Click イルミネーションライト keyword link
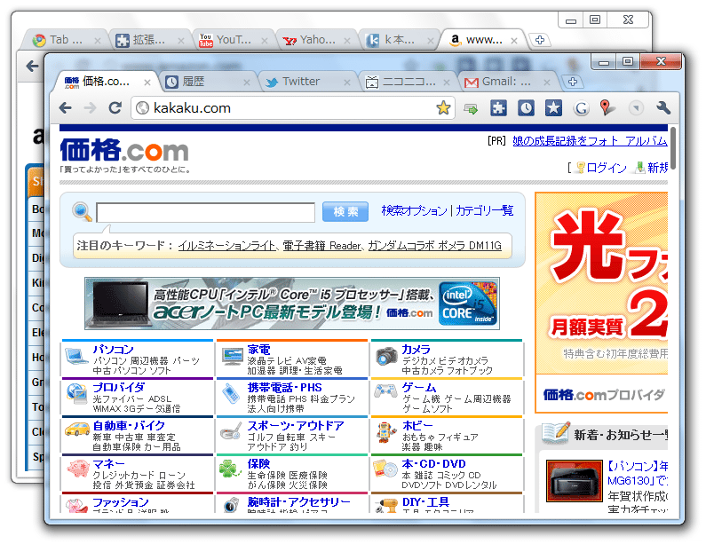Image resolution: width=706 pixels, height=544 pixels. click(226, 246)
